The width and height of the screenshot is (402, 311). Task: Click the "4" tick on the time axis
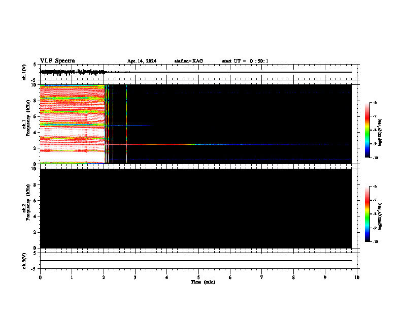pyautogui.click(x=167, y=277)
